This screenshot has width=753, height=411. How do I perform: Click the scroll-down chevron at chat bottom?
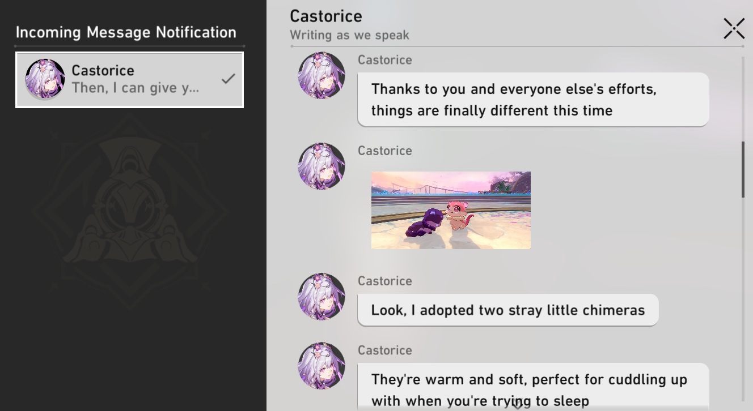tap(517, 404)
